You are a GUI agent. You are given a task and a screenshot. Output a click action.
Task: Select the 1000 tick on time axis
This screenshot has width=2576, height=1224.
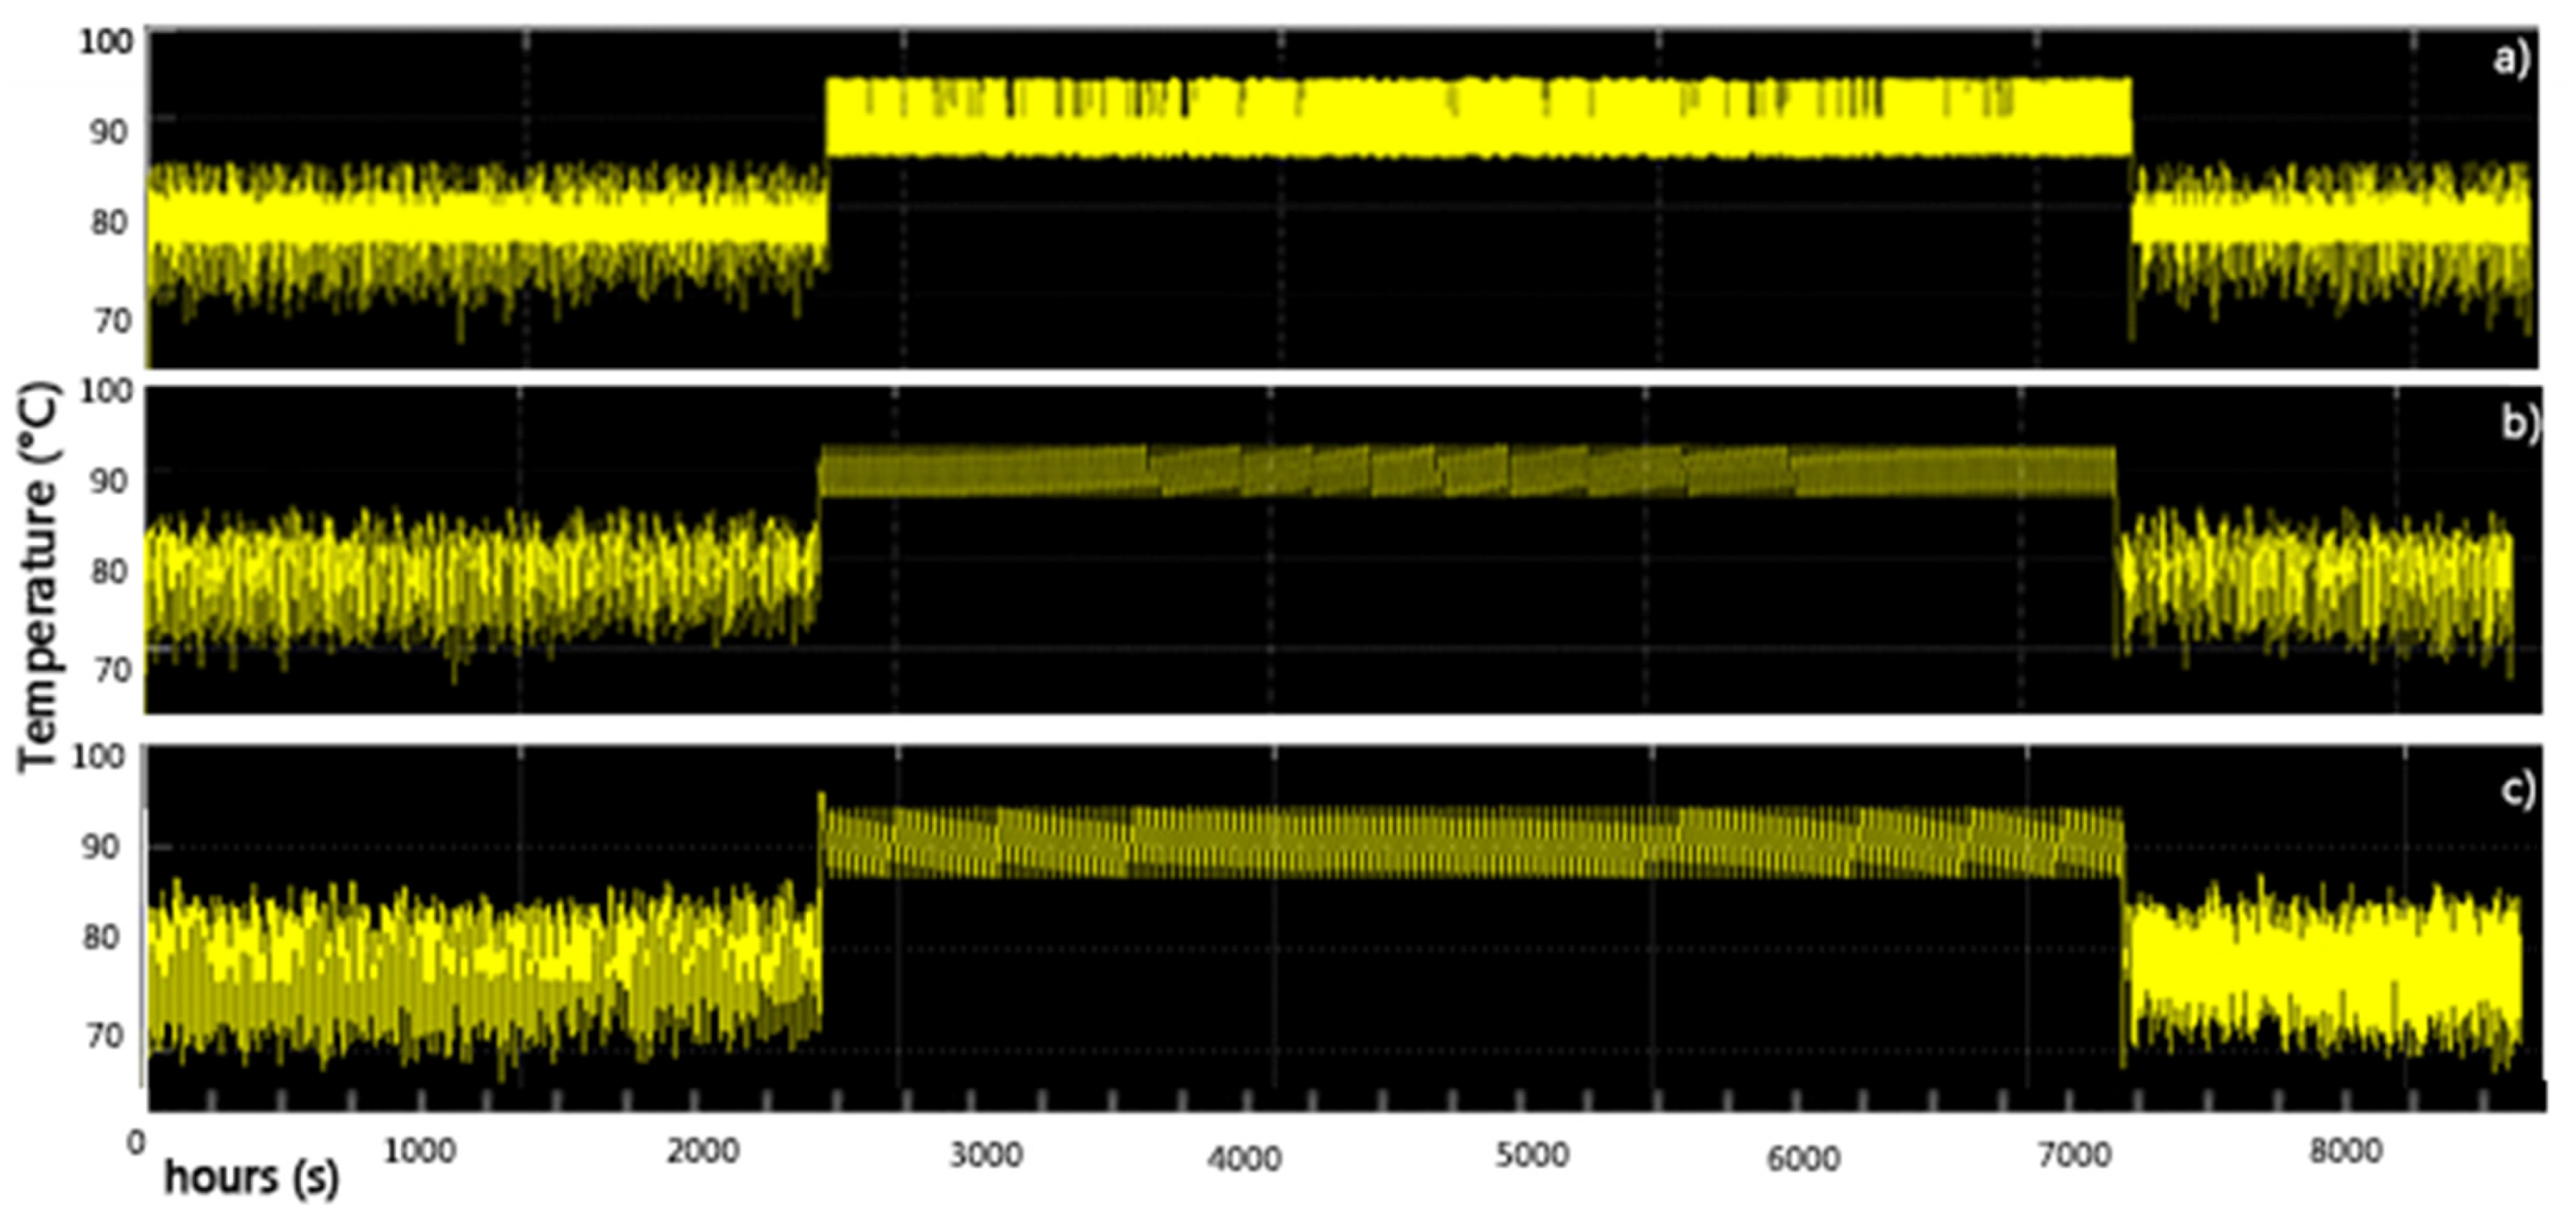pyautogui.click(x=419, y=1151)
